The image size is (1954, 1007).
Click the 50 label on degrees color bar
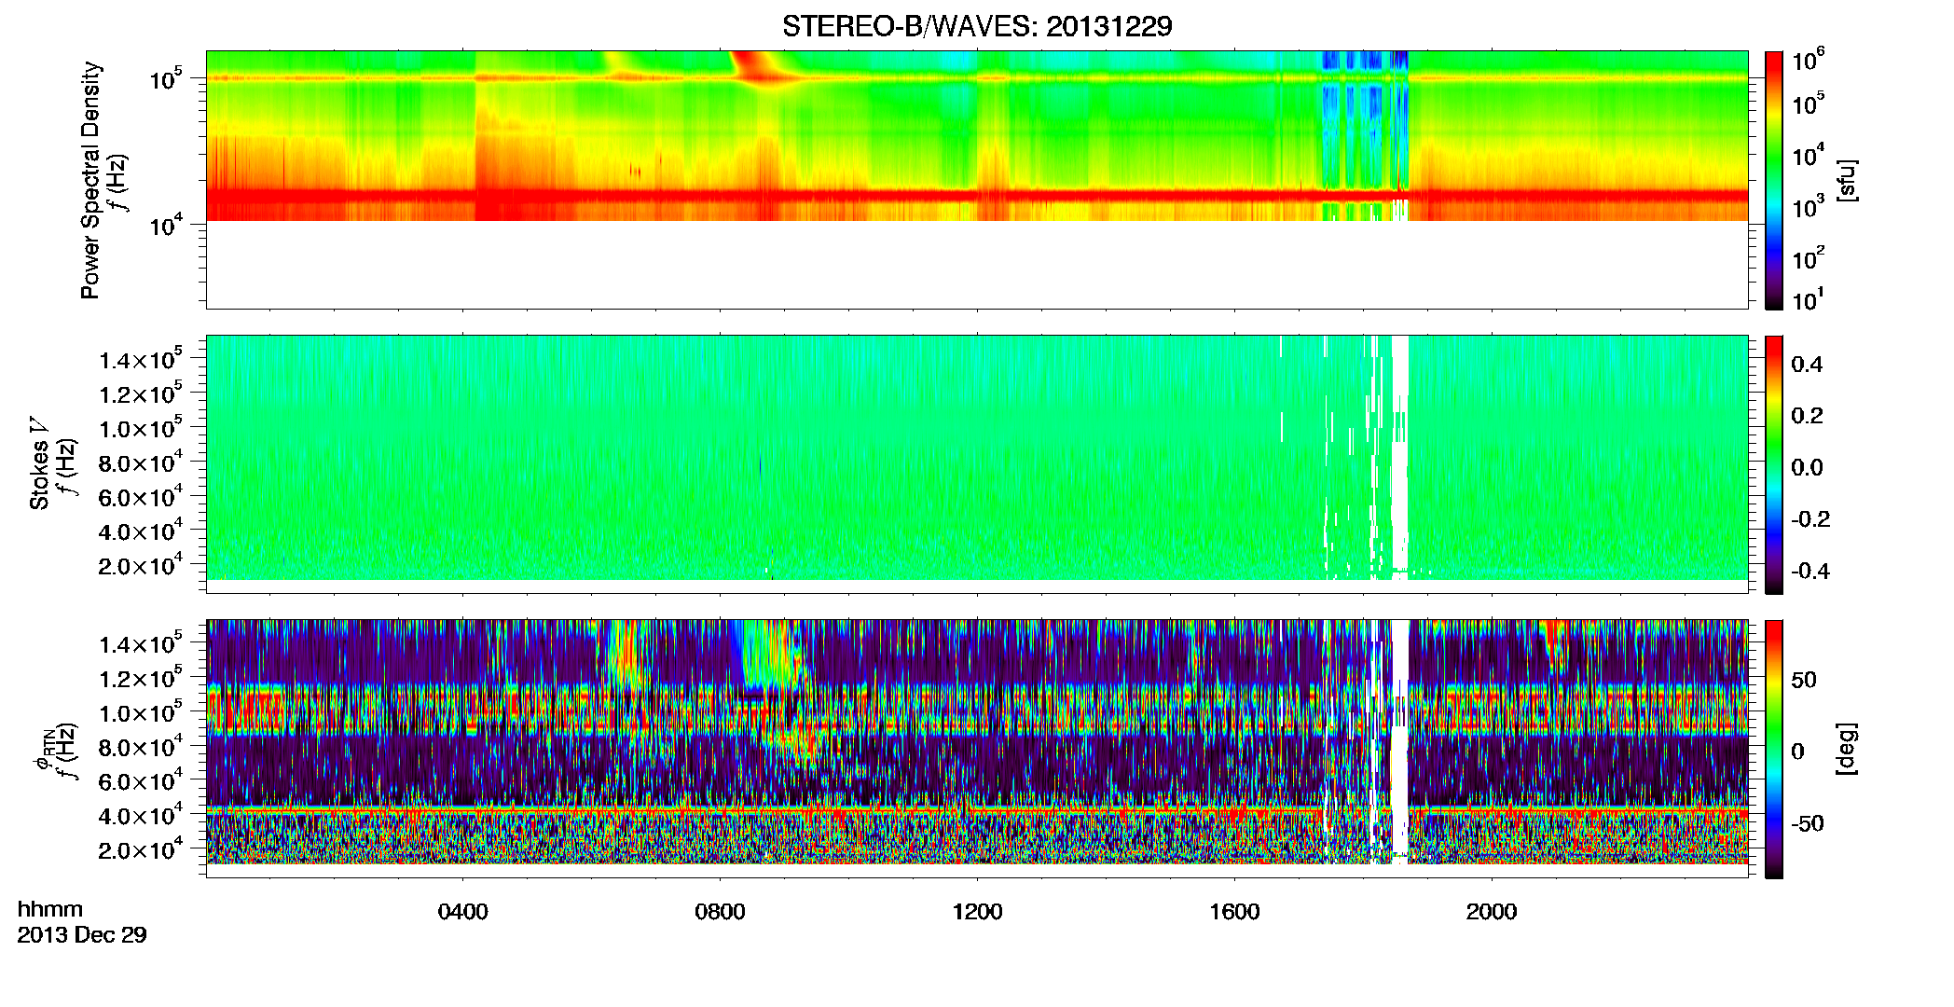click(1804, 680)
